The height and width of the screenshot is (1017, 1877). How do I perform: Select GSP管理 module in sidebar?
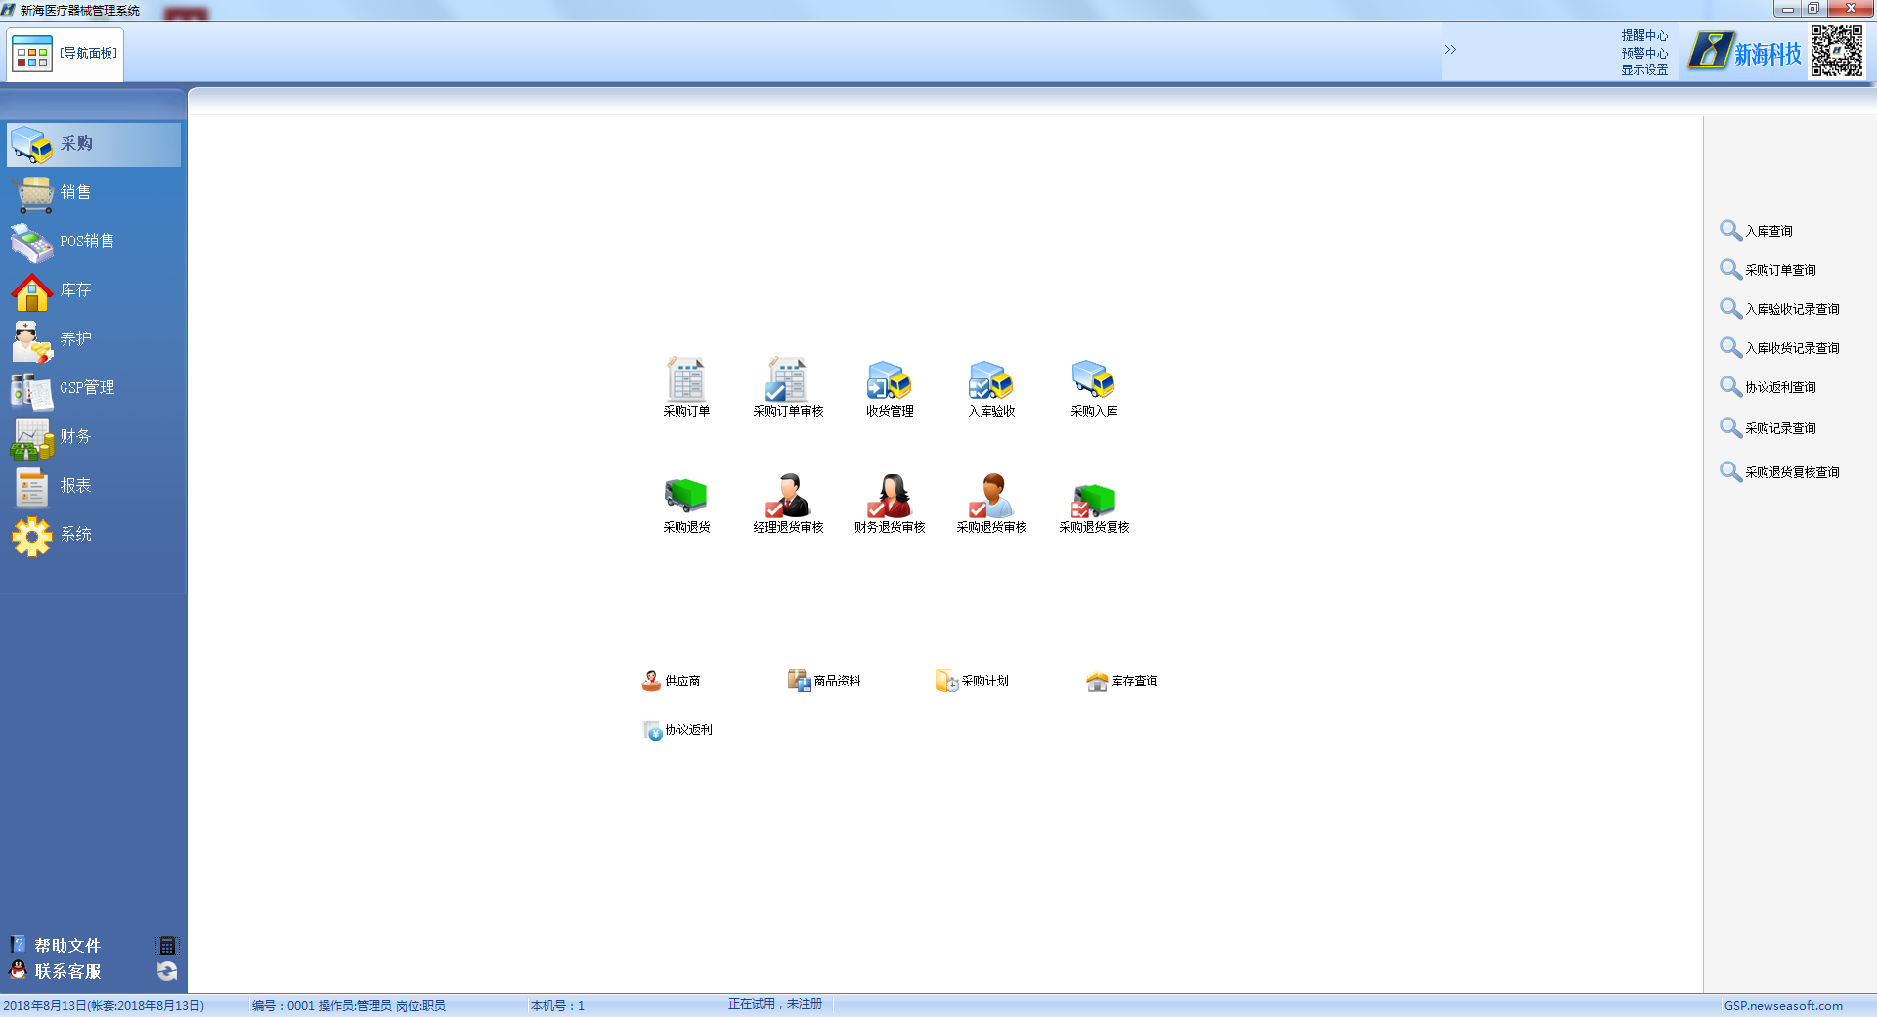94,388
